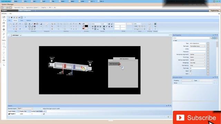The width and height of the screenshot is (221, 124).
Task: Switch to the Options ribbon tab
Action: (x=29, y=20)
